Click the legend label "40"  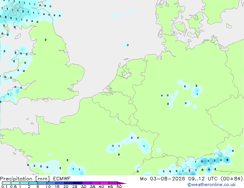(x=101, y=186)
